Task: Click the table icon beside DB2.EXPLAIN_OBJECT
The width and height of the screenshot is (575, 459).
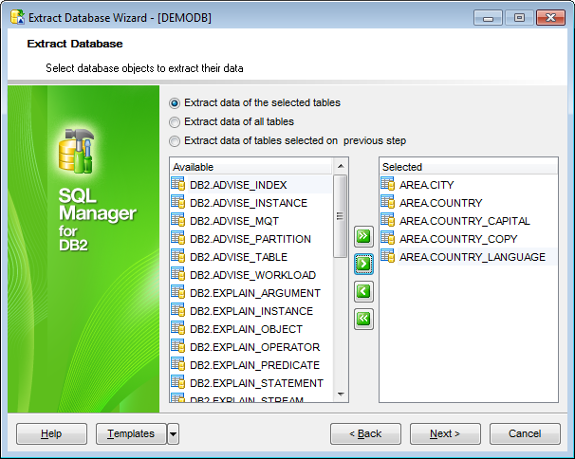Action: (177, 329)
